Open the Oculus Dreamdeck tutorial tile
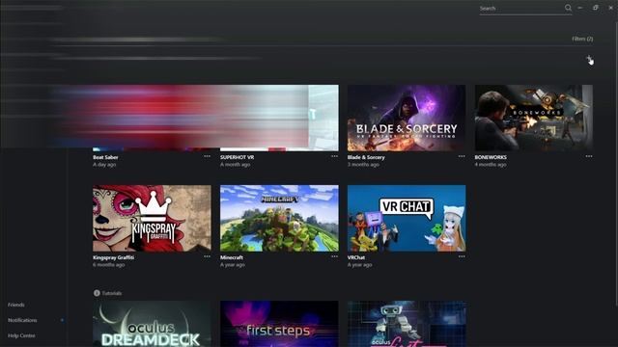 coord(152,324)
